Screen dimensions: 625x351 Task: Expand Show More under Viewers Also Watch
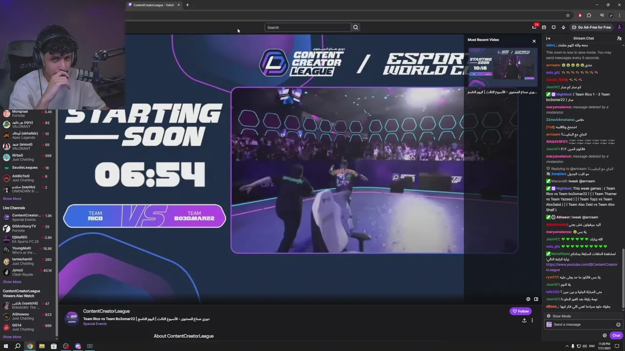coord(12,337)
